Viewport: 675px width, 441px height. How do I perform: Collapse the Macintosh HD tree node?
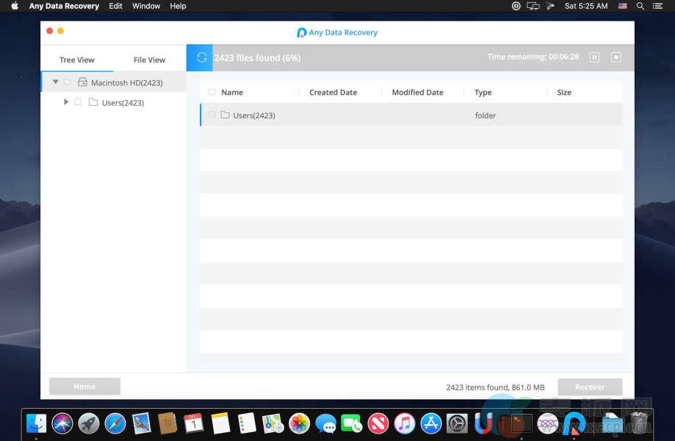pyautogui.click(x=56, y=82)
